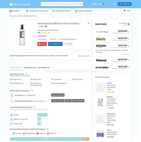
Task: Click EWG Health Ratings help icon
Action: (x=47, y=129)
